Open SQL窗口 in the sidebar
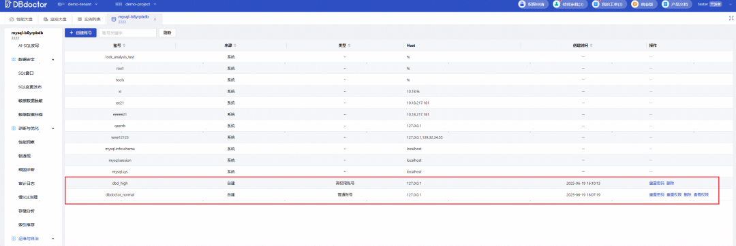The width and height of the screenshot is (736, 246). (27, 73)
